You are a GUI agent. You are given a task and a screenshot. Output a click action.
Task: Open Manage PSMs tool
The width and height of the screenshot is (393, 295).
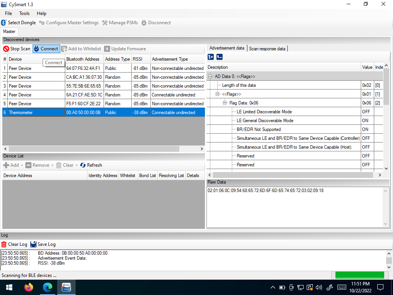click(120, 23)
